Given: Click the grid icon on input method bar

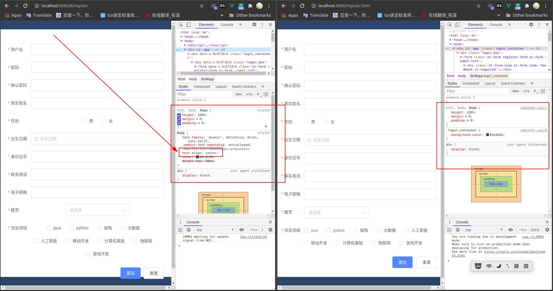Looking at the screenshot, I should tap(526, 266).
